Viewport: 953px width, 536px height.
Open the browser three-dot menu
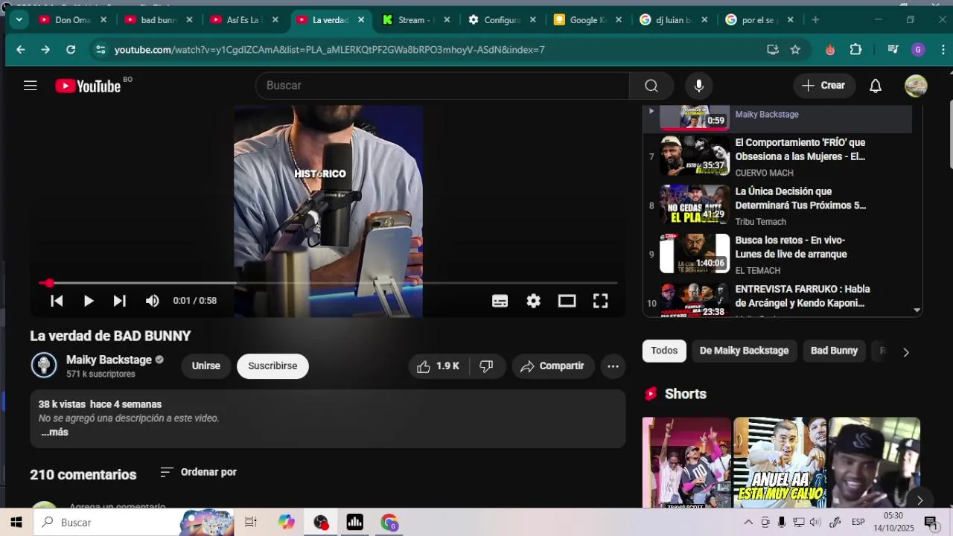click(943, 50)
